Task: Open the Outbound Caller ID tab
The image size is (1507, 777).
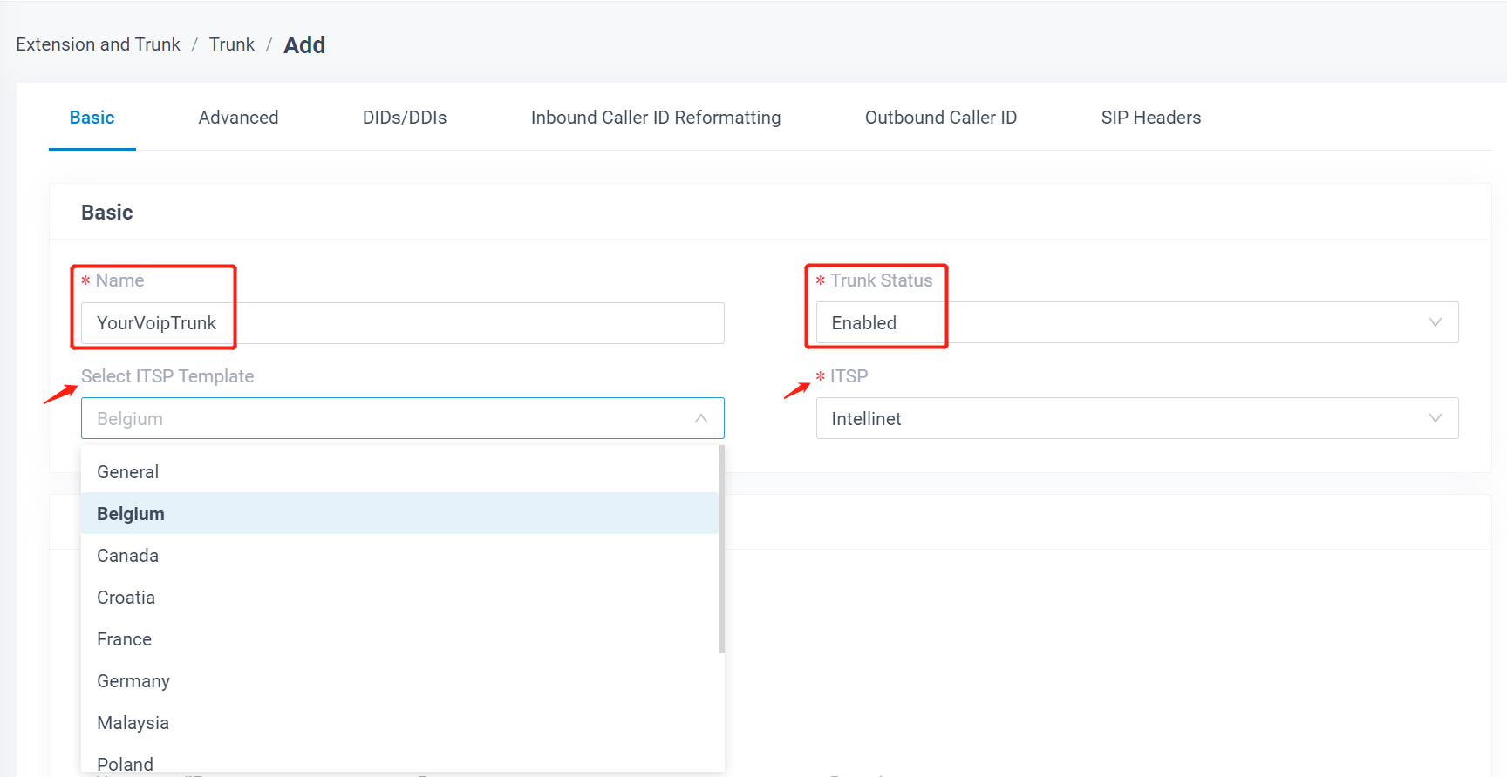Action: [x=940, y=118]
